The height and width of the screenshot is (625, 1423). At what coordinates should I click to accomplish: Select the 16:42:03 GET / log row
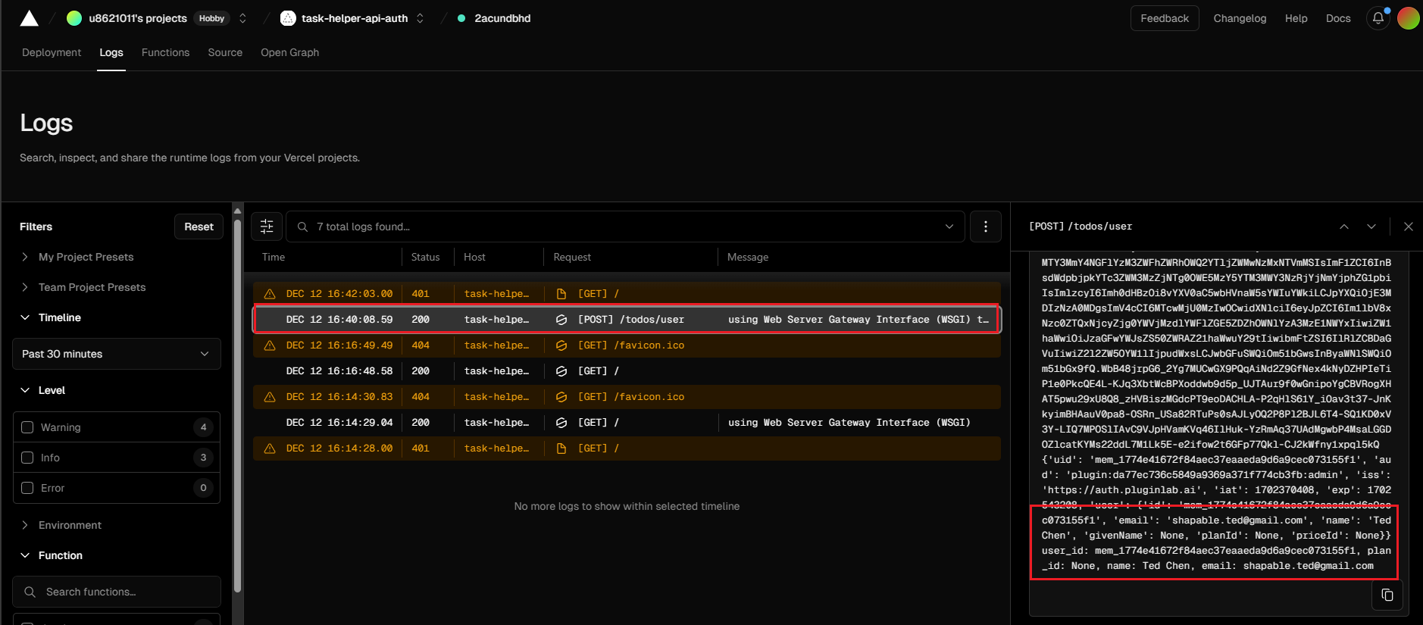pos(627,294)
